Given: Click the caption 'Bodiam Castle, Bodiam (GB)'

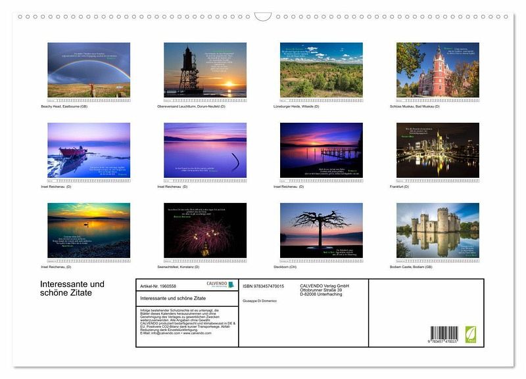Looking at the screenshot, I should tap(411, 267).
